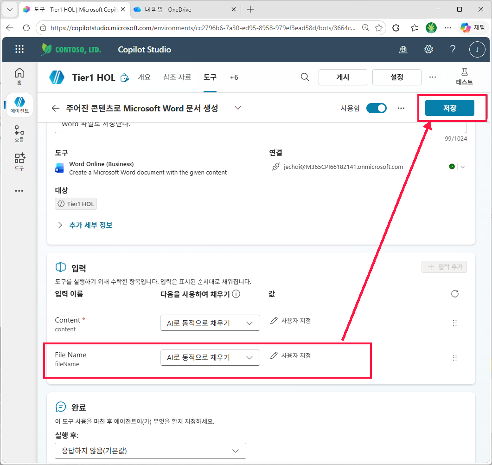Viewport: 492px width, 465px height.
Task: Click the jechoi@M365CPI66182141 connection text
Action: [343, 167]
